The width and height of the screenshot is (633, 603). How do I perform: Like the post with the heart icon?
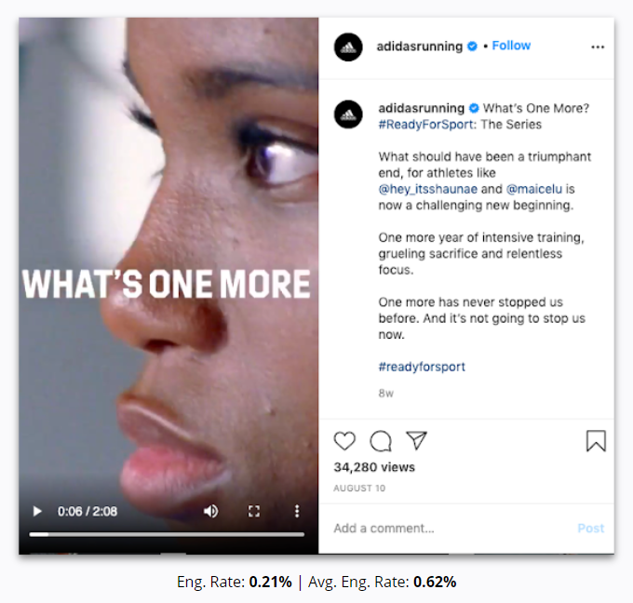tap(344, 440)
